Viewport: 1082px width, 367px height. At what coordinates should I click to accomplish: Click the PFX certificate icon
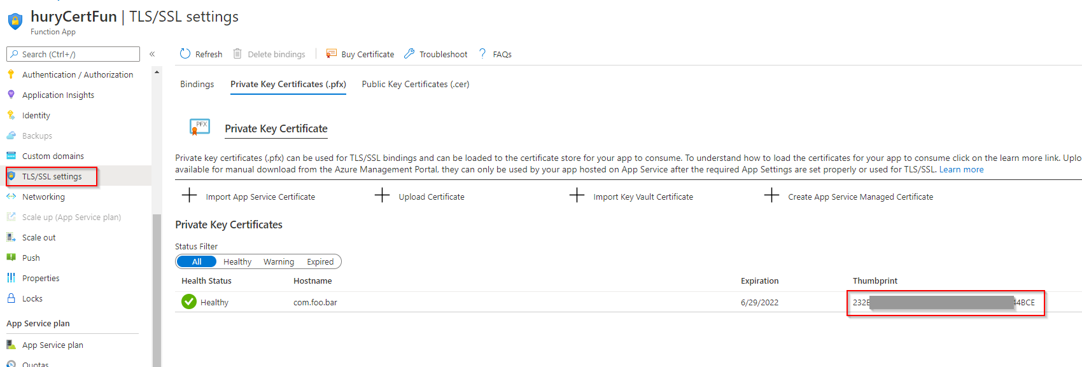click(x=200, y=127)
